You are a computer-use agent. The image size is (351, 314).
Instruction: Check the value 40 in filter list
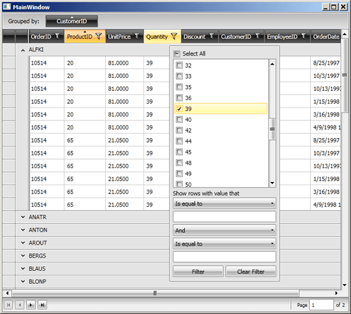pyautogui.click(x=179, y=120)
